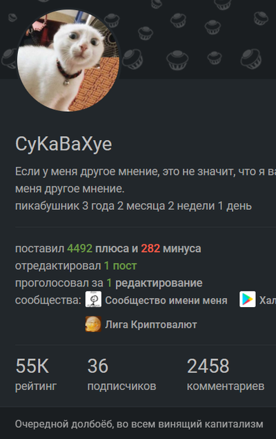The image size is (276, 439).
Task: Click the green 4492 pluses count
Action: click(79, 248)
